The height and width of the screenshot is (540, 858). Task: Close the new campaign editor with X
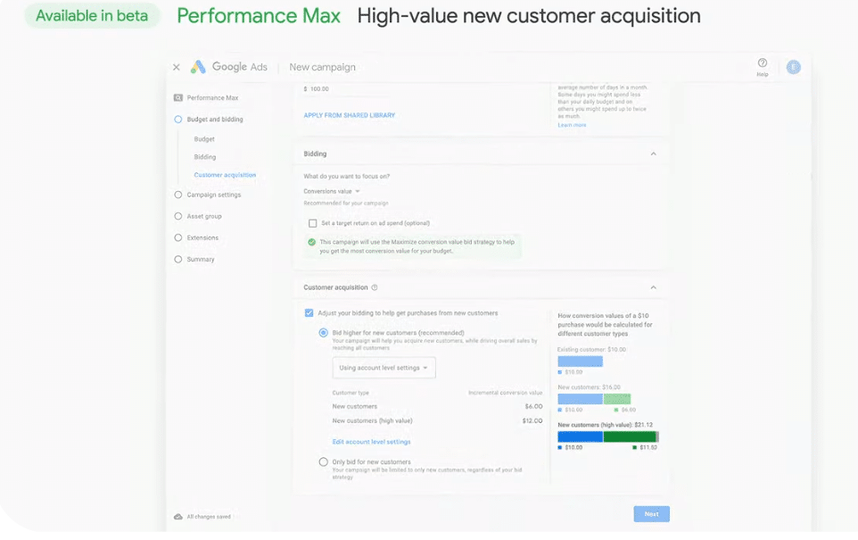coord(177,67)
